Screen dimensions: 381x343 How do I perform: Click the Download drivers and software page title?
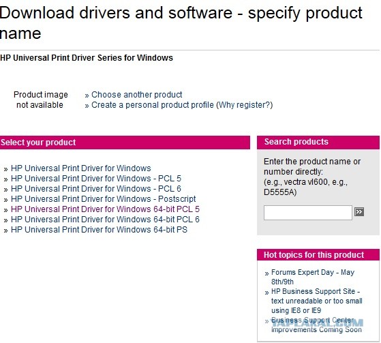click(x=181, y=23)
